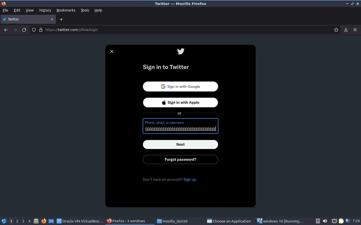Open the notification tray icon beside the clock
This screenshot has height=225, width=361.
347,221
